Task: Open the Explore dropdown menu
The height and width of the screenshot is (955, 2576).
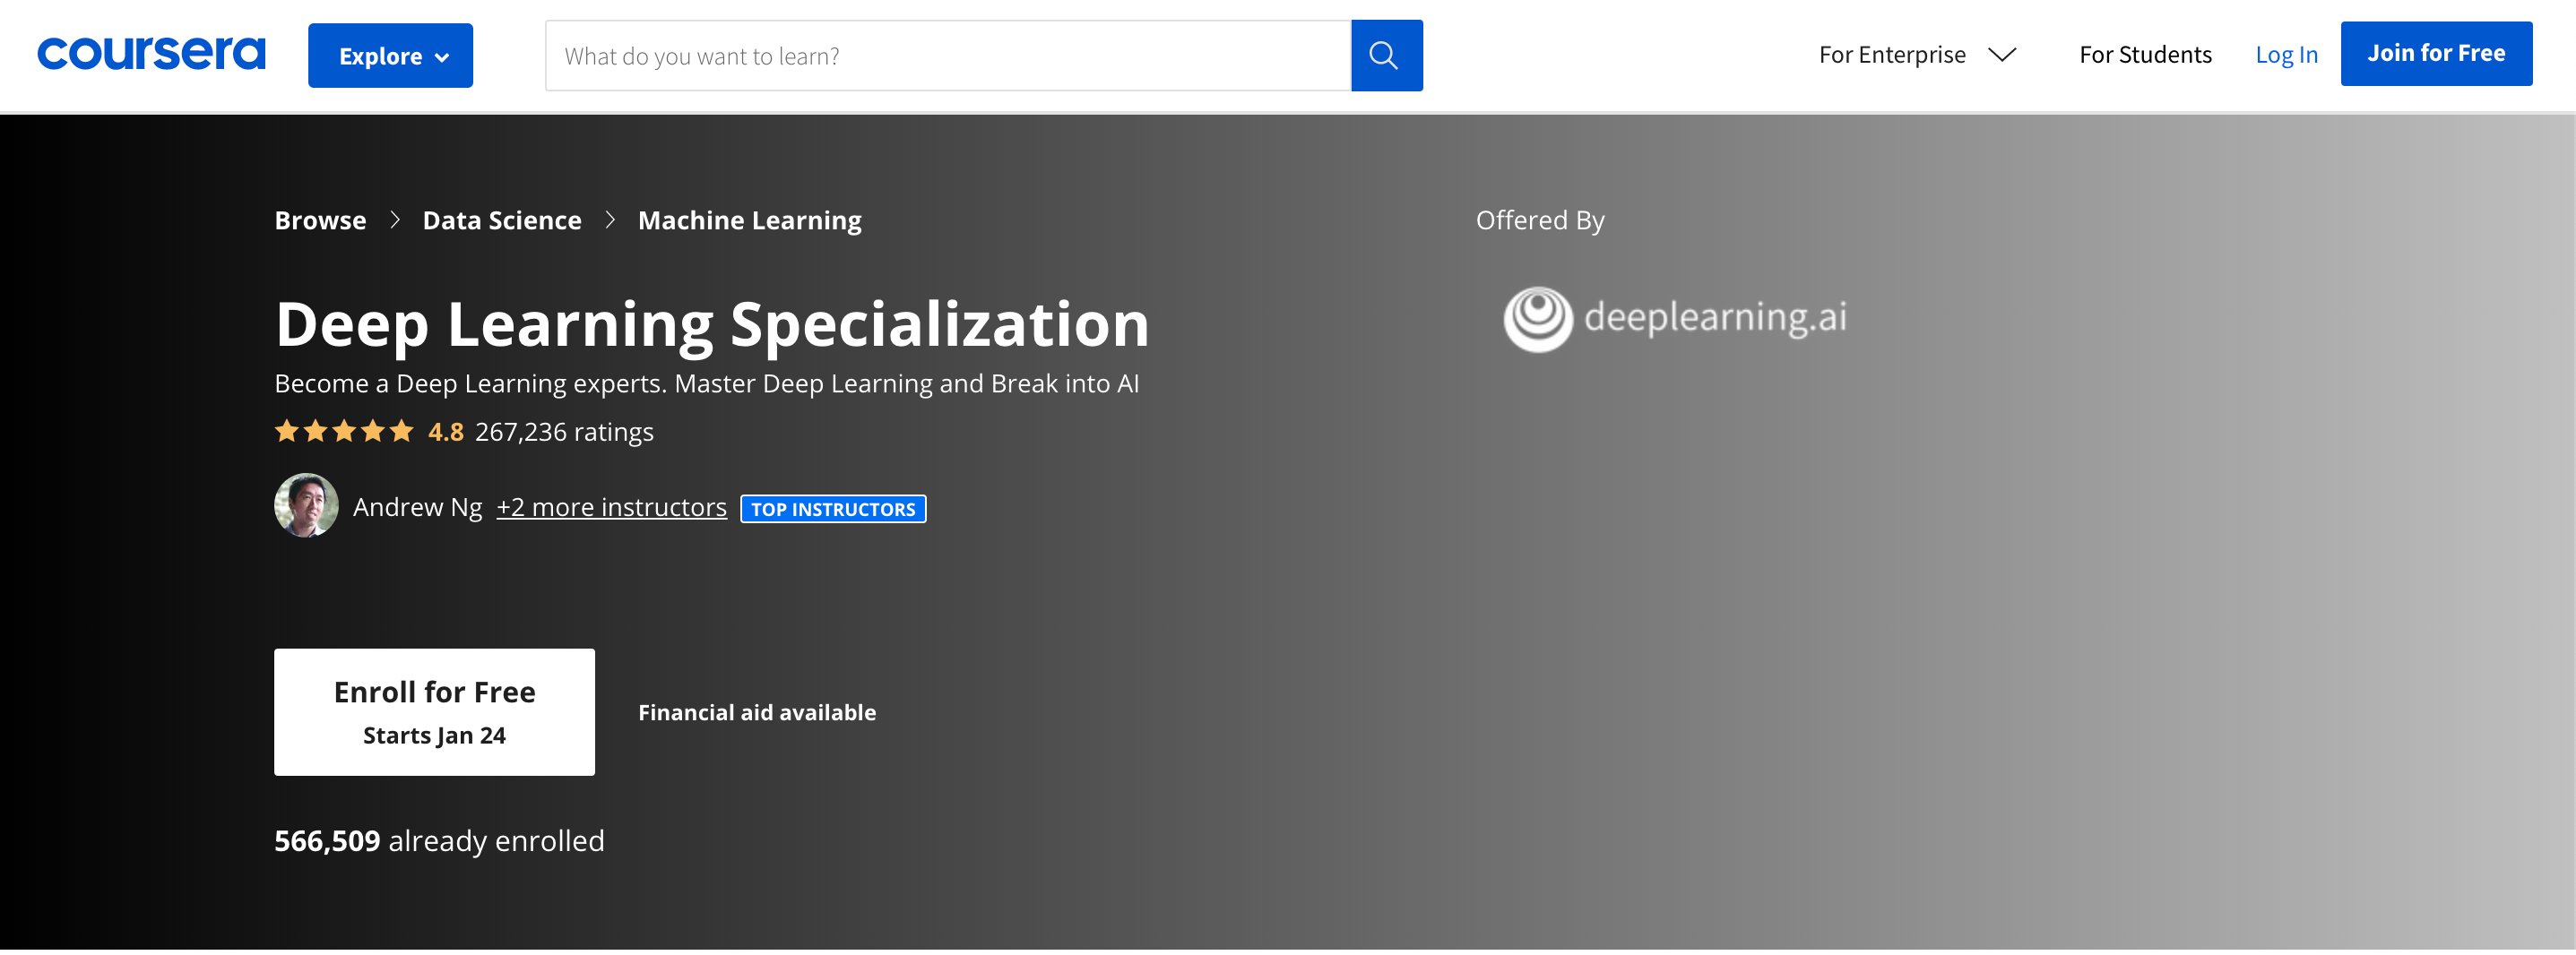Action: point(390,55)
